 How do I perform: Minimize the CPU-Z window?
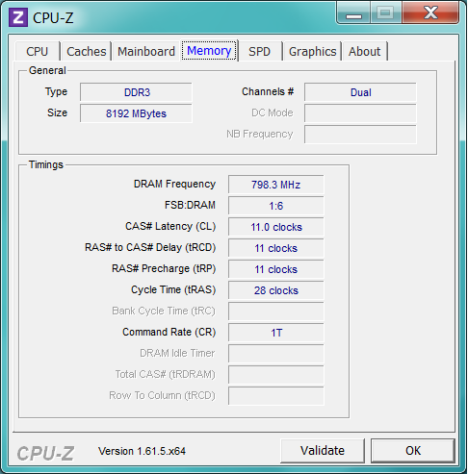coord(353,12)
